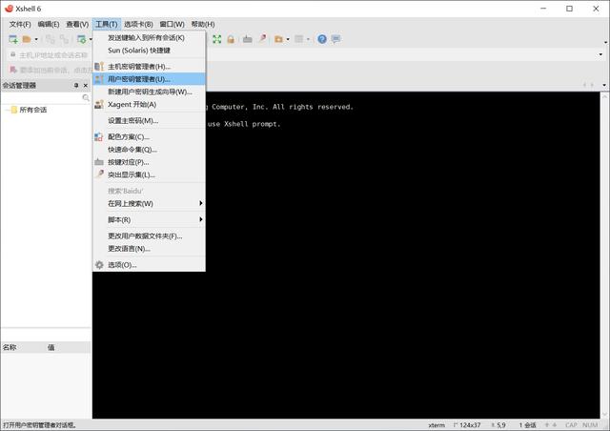Choose Sun (Solaris) 快捷键 menu item
Screen dimensions: 610x431
[x=149, y=51]
